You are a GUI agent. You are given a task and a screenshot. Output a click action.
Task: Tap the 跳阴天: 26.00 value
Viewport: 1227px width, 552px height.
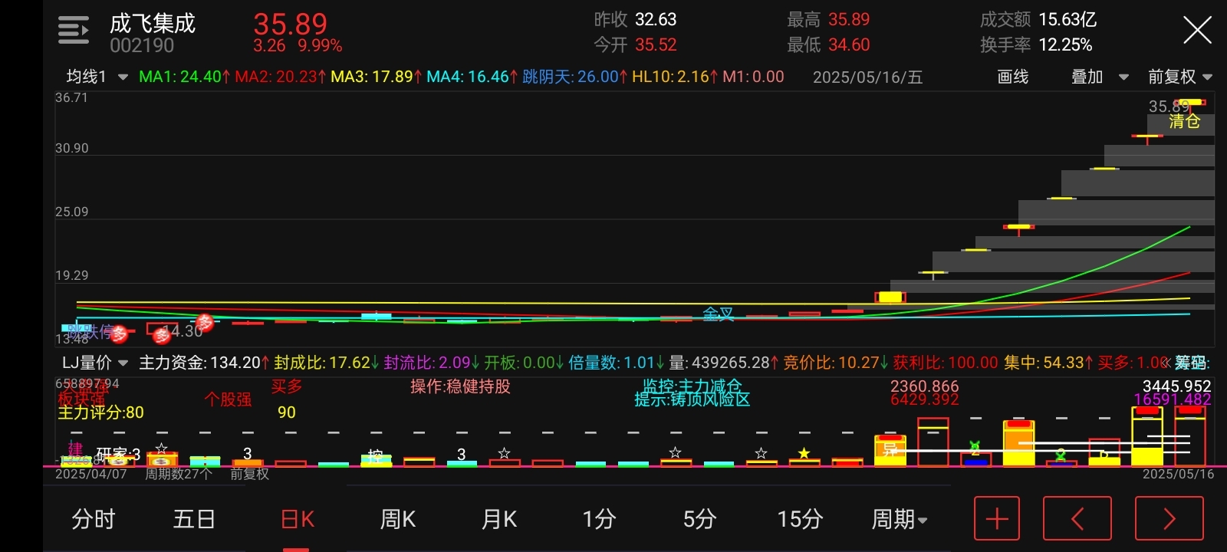(x=575, y=77)
